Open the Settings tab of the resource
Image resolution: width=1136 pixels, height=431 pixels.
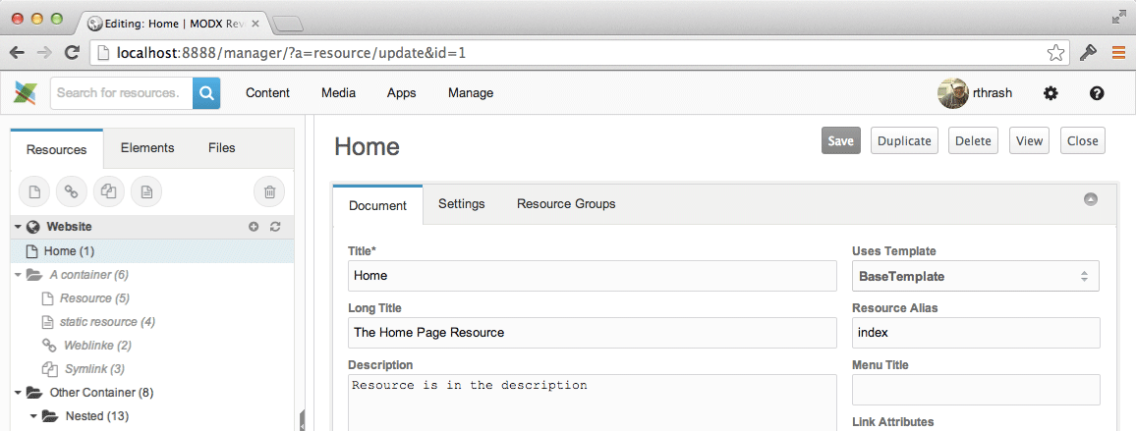coord(462,203)
